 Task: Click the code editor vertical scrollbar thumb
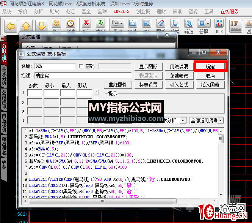pos(221,139)
